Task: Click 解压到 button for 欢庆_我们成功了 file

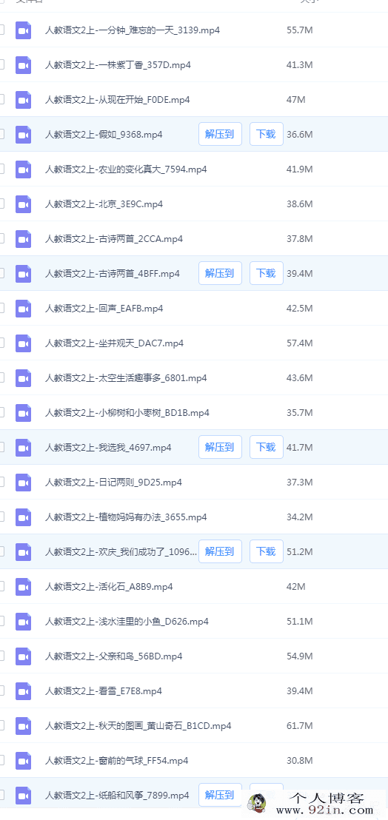Action: point(220,551)
